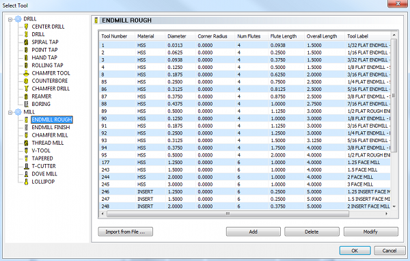
Task: Choose THREAD MILL tool type
Action: click(48, 143)
